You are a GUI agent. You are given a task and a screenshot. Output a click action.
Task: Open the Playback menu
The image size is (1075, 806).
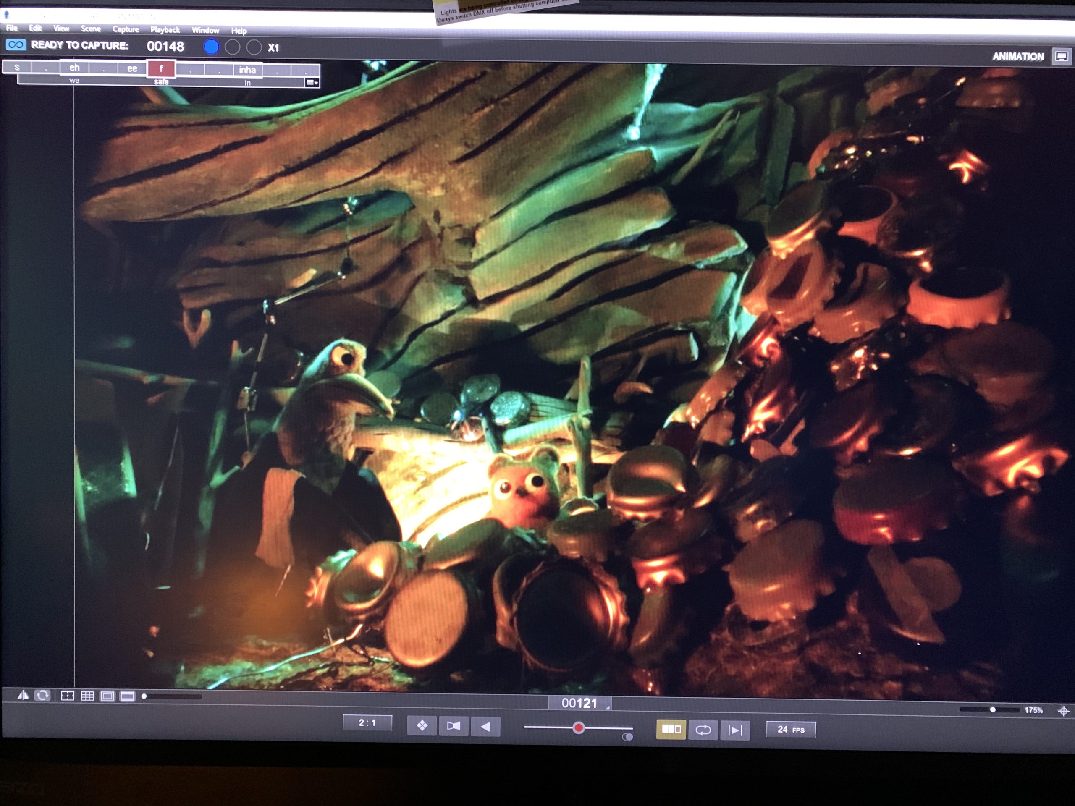click(x=165, y=30)
